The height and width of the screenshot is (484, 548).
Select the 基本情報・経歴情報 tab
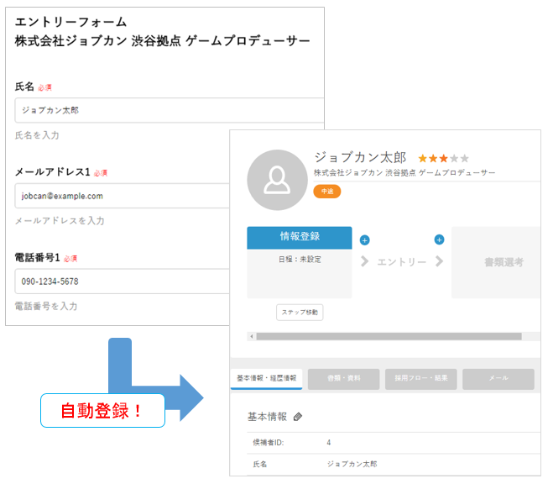coord(266,379)
